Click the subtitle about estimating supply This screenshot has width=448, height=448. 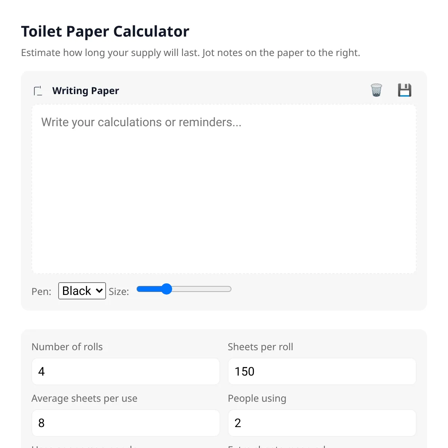point(191,53)
